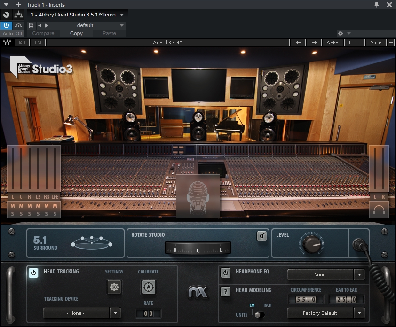Open the Waves hamburger menu
Image resolution: width=396 pixels, height=327 pixels.
point(391,42)
